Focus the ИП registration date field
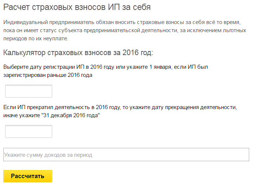Screen dimensions: 254x183 pos(29,91)
